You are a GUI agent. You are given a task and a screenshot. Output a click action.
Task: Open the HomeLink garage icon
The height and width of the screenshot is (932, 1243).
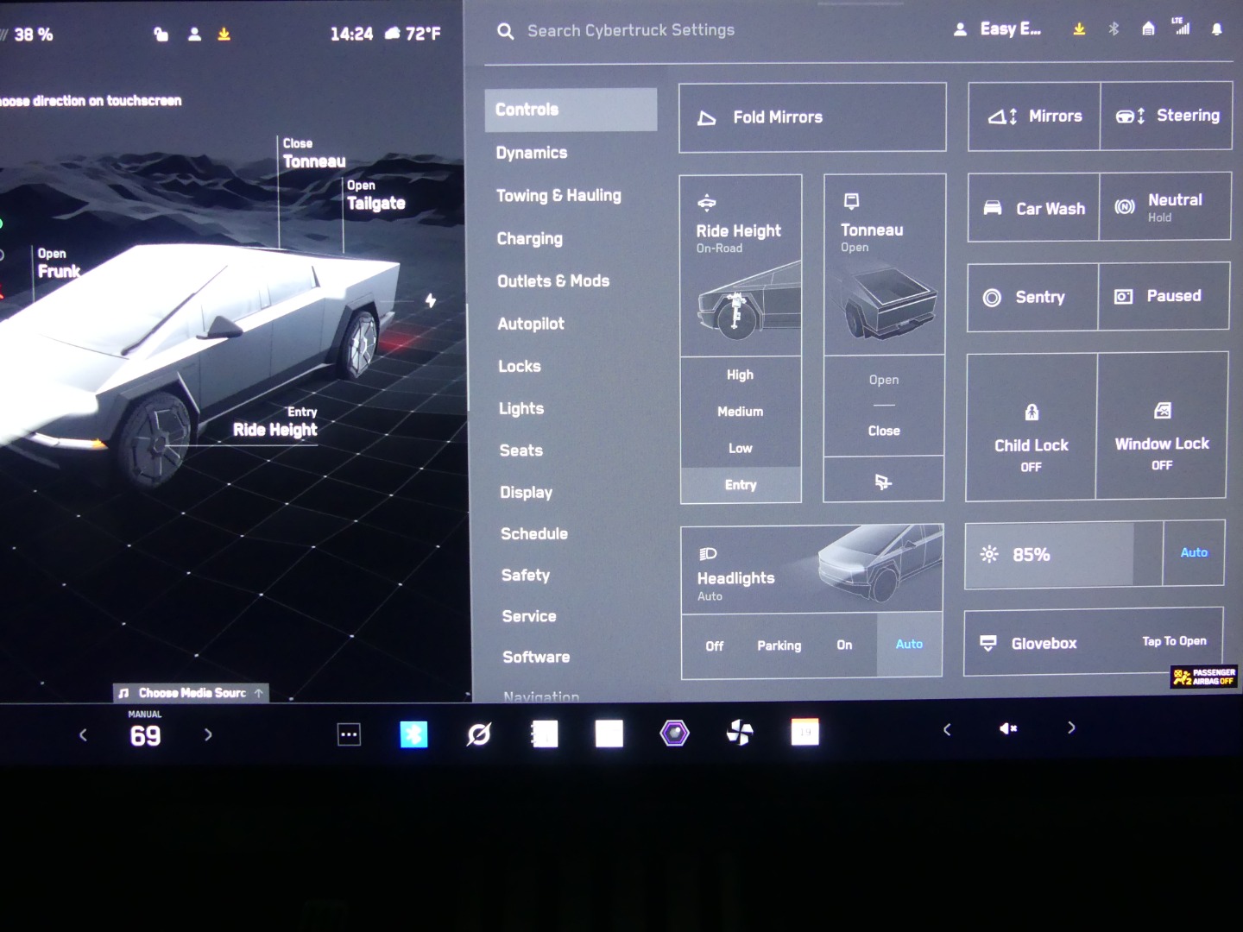[x=1148, y=28]
